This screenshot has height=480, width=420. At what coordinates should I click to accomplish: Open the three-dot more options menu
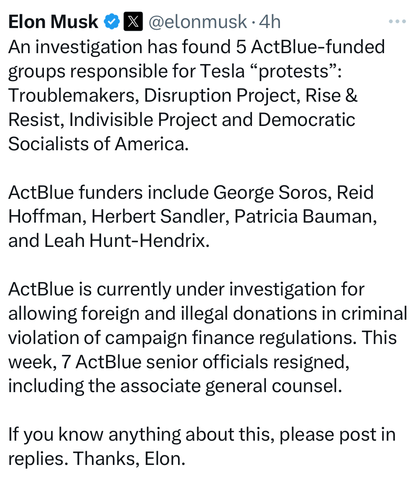(397, 22)
